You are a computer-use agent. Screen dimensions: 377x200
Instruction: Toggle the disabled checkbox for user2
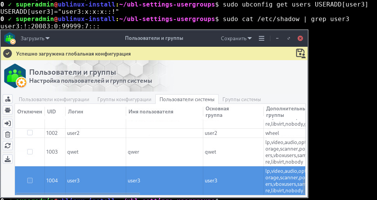point(30,133)
